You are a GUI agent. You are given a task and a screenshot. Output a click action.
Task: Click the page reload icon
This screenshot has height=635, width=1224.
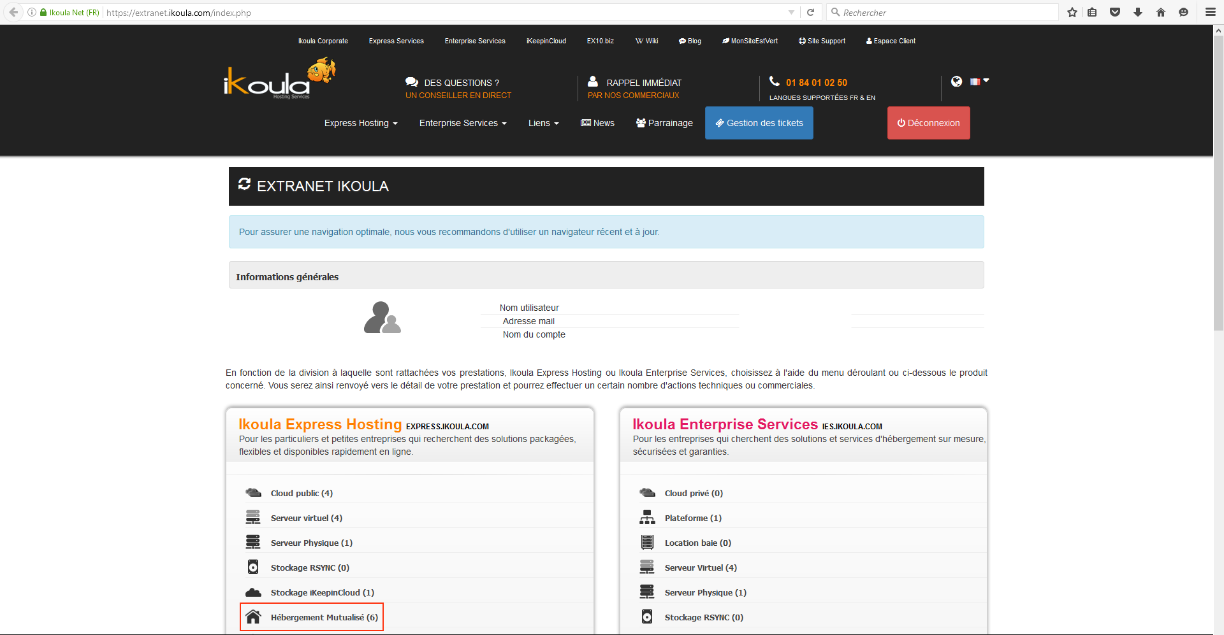coord(811,12)
